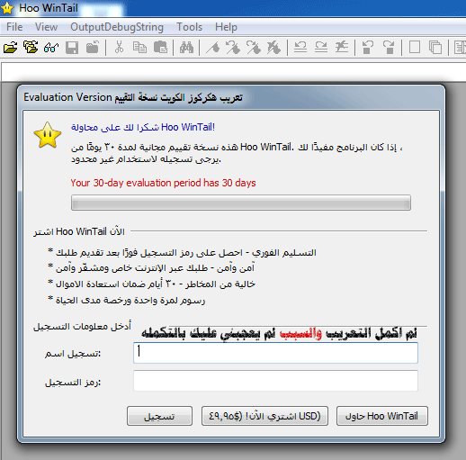Open the OutputDebugString menu
Screen dimensions: 466x460
click(x=117, y=27)
